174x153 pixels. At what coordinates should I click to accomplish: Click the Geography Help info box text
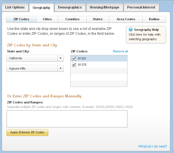[145, 37]
